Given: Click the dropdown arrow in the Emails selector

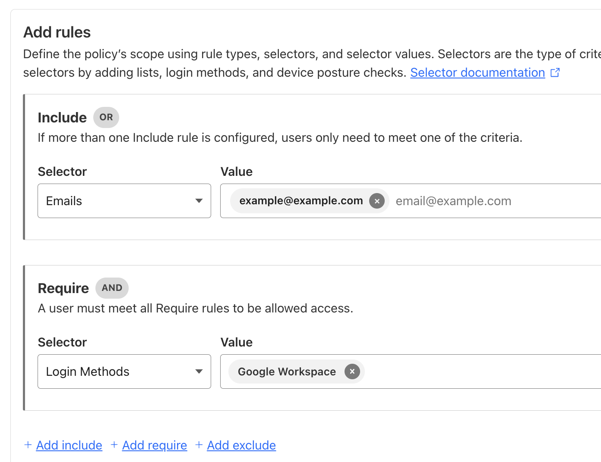Looking at the screenshot, I should pyautogui.click(x=199, y=201).
